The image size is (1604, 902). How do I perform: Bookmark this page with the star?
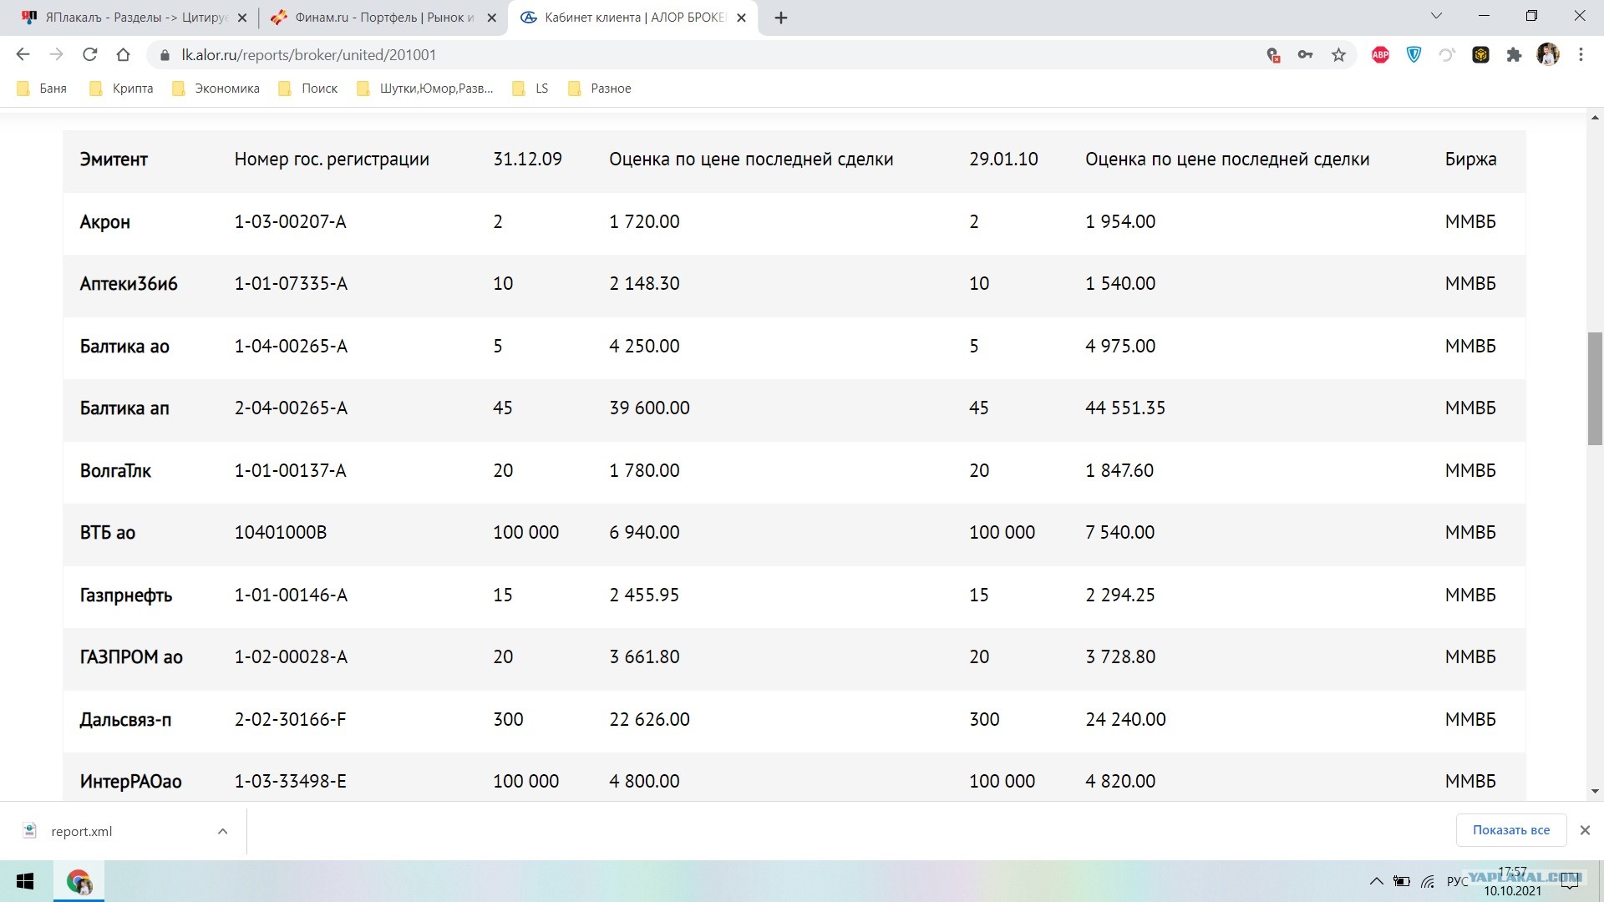click(1339, 55)
